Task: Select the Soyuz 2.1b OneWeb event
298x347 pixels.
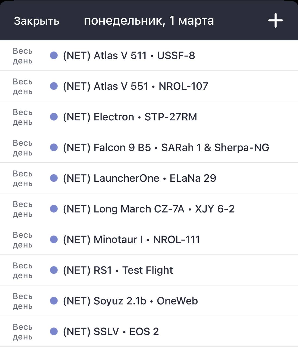Action: point(149,301)
